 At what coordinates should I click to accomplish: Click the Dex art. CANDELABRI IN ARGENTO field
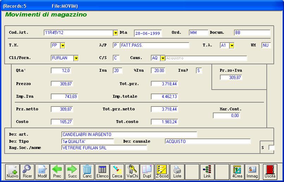click(129, 135)
